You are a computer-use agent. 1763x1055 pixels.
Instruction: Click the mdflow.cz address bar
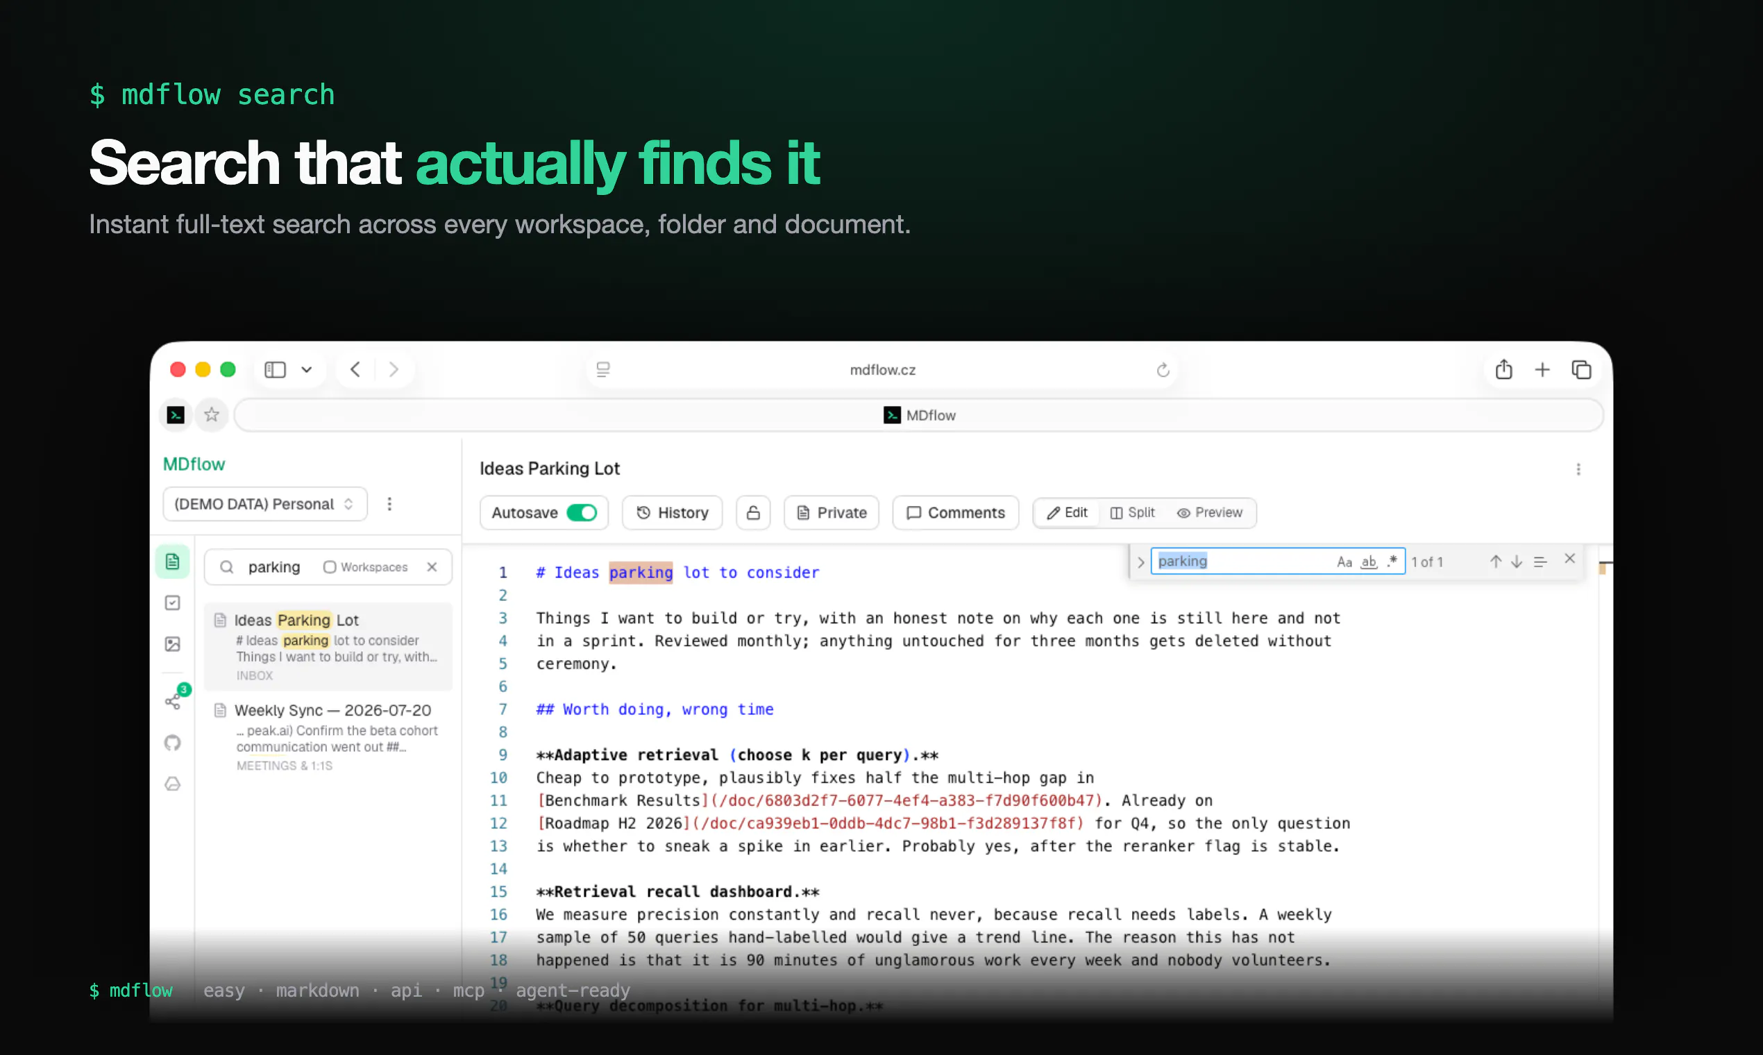[x=882, y=370]
